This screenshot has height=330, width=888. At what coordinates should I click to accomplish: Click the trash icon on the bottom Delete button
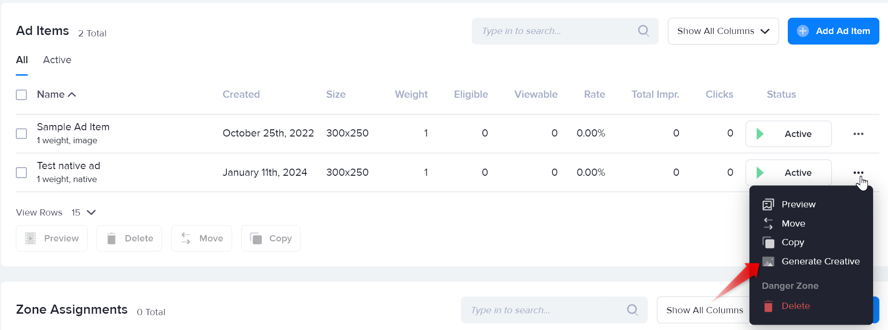pyautogui.click(x=111, y=238)
